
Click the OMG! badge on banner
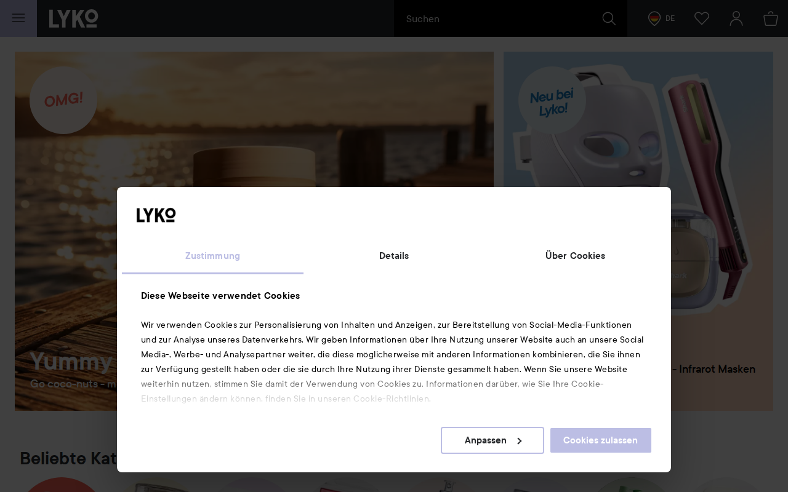click(63, 100)
